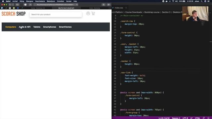Toggle Safari's sidebar button
The height and width of the screenshot is (119, 212).
tap(17, 5)
